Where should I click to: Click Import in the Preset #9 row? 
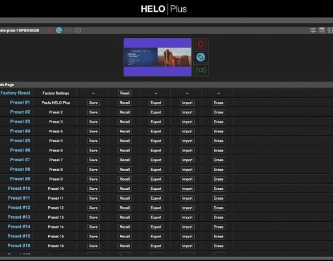tap(187, 179)
